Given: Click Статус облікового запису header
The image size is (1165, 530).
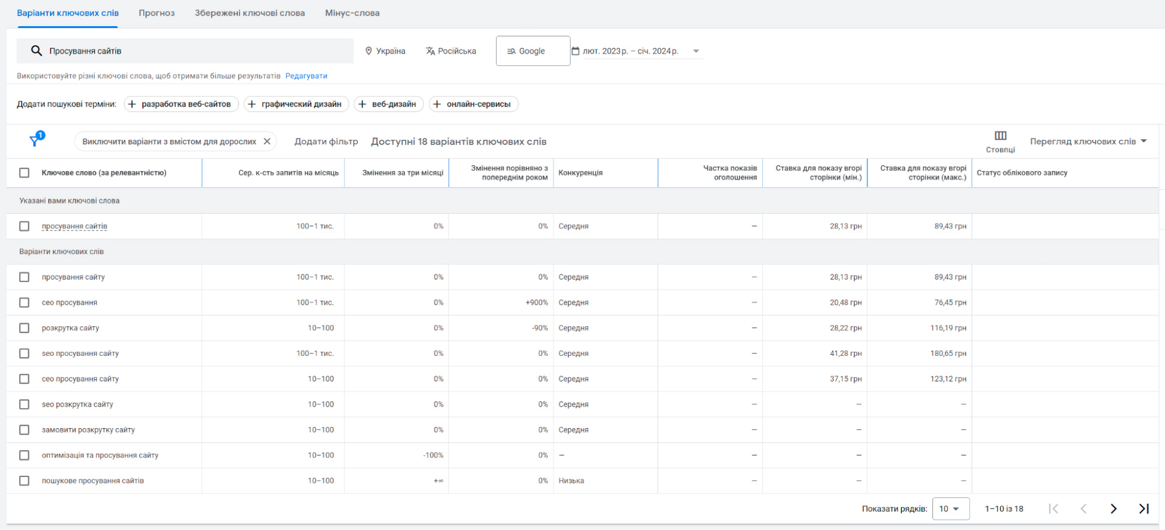Looking at the screenshot, I should click(1022, 173).
